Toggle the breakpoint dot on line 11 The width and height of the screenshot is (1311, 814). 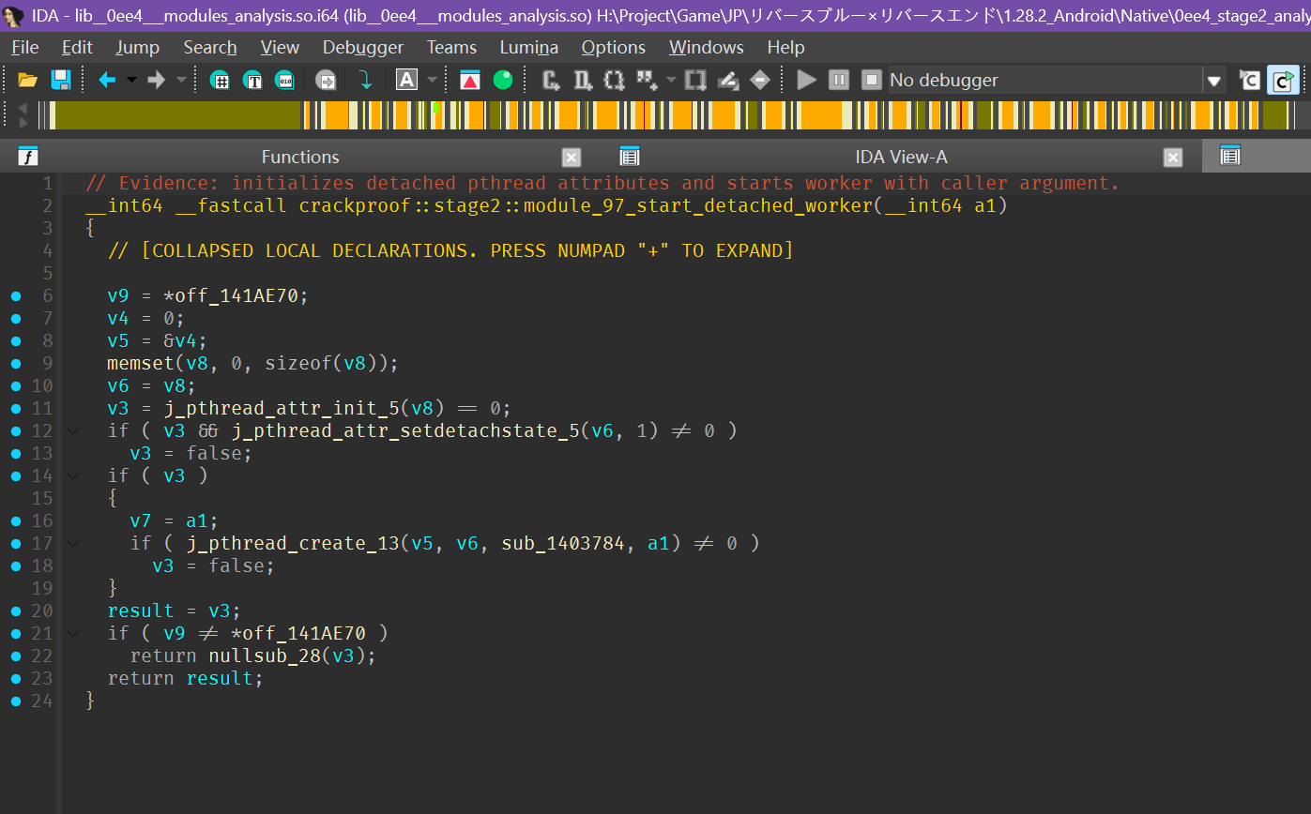coord(16,408)
